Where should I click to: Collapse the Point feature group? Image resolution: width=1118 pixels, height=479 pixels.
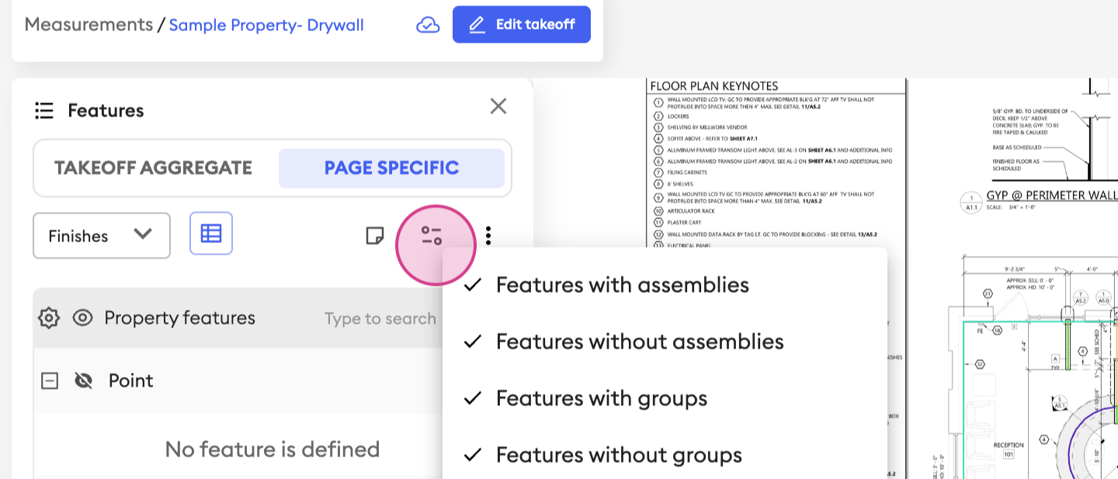pos(50,380)
